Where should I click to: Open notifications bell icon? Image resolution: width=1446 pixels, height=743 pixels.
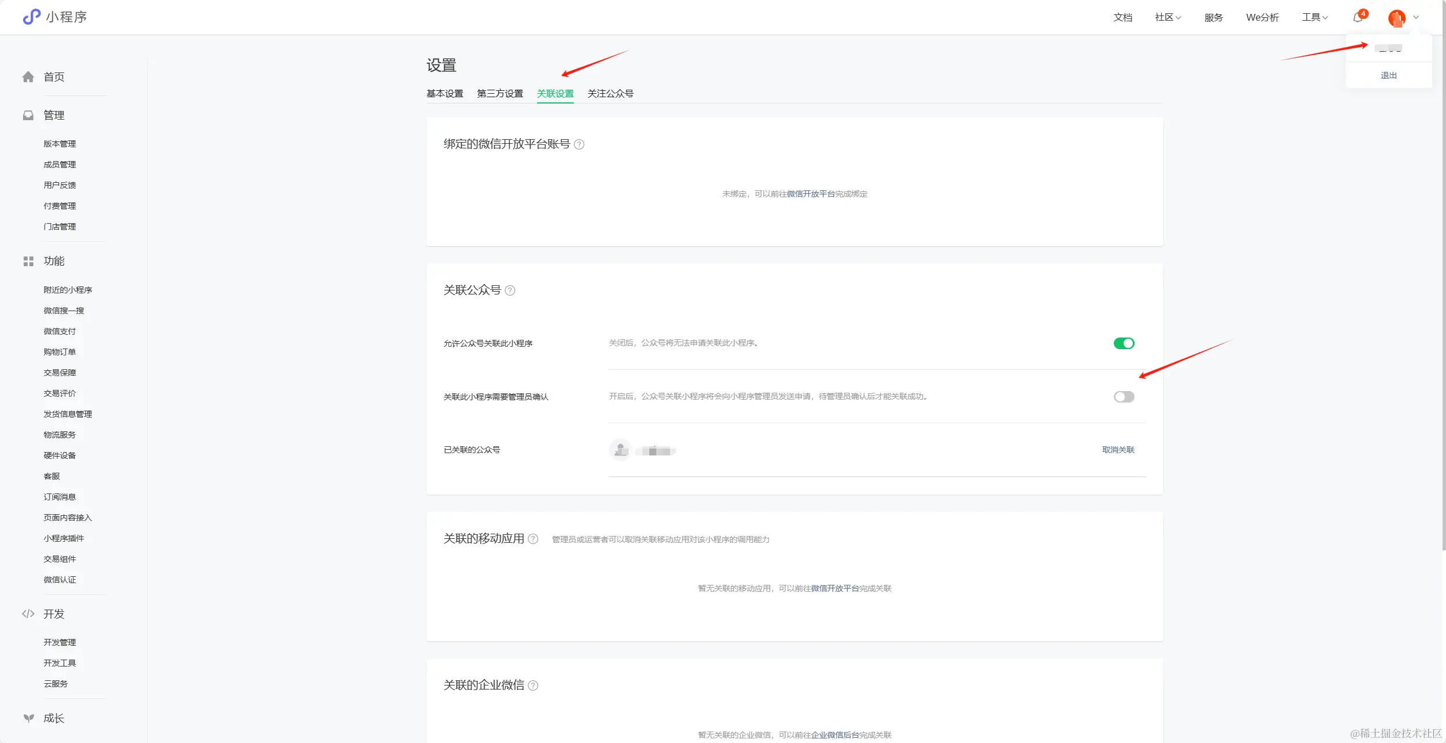click(x=1357, y=17)
